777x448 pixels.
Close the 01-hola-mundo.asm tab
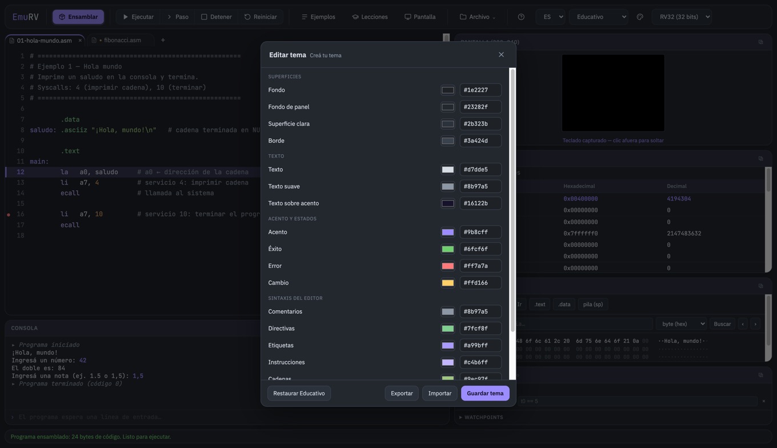[80, 41]
